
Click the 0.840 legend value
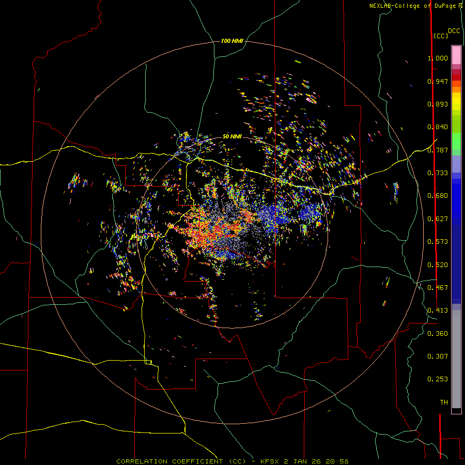438,127
